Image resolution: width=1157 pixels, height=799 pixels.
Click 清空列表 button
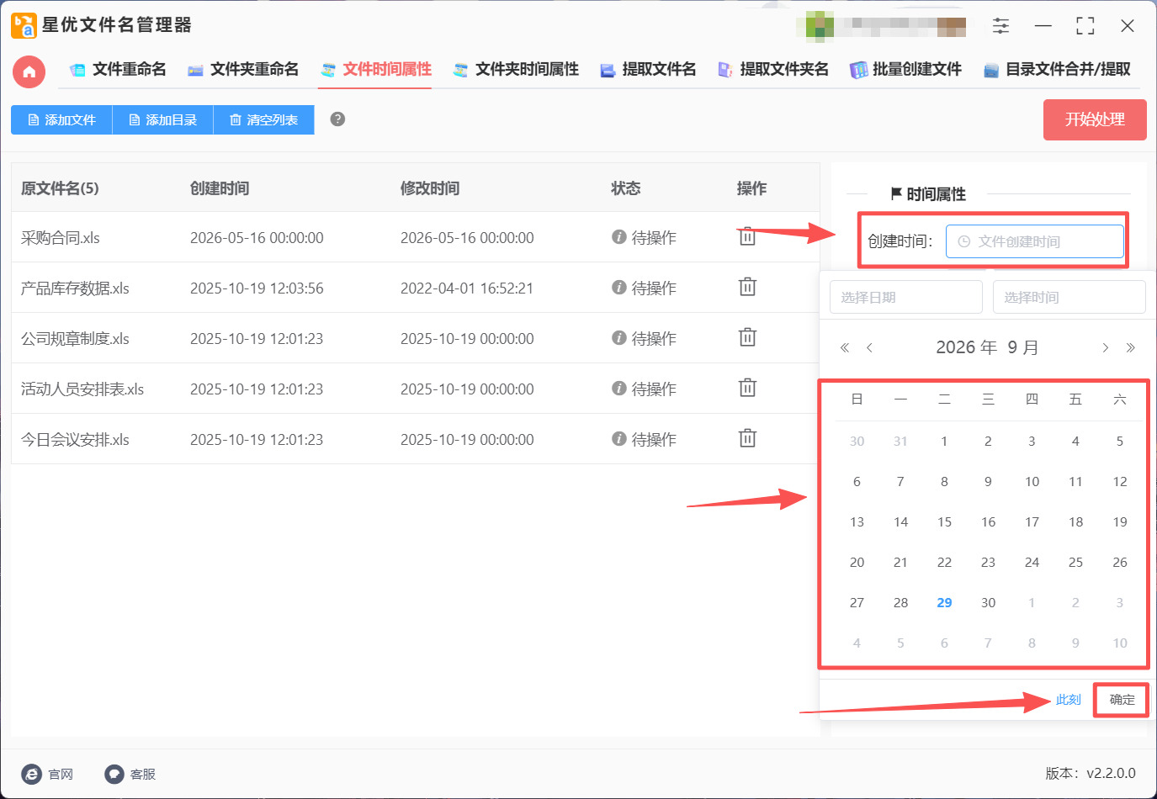click(263, 119)
